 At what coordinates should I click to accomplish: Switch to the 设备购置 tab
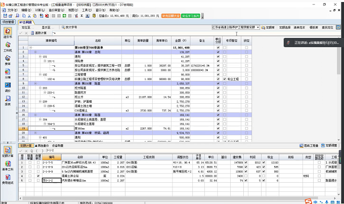pyautogui.click(x=58, y=146)
